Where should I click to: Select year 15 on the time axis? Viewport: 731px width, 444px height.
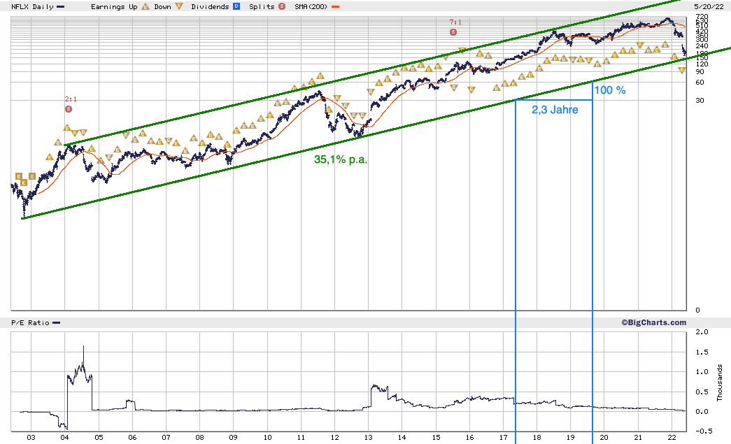(x=436, y=438)
